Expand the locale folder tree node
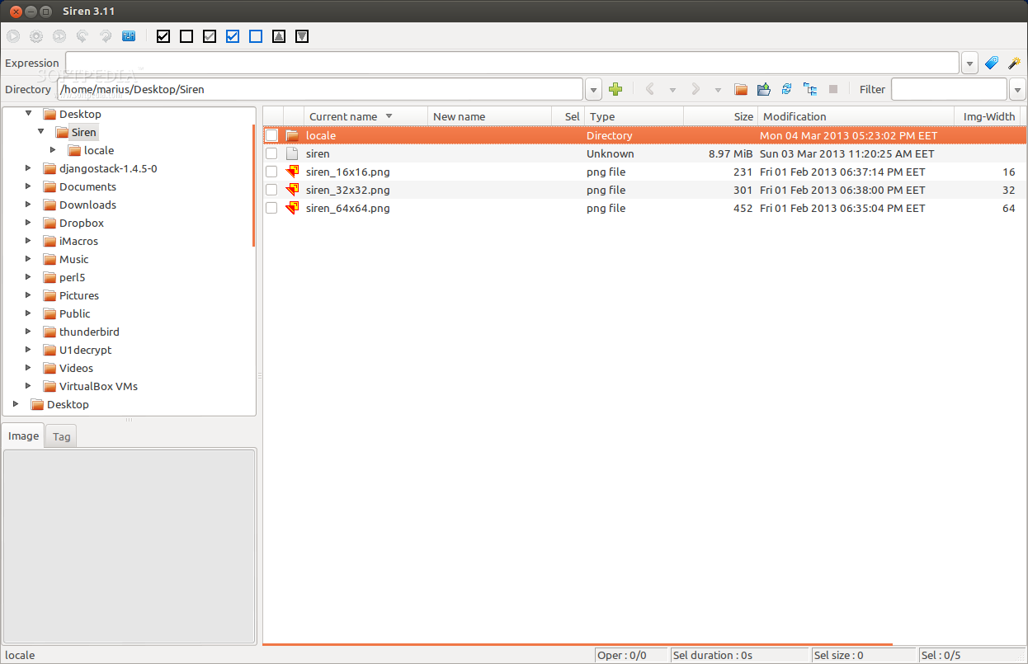 (x=53, y=150)
